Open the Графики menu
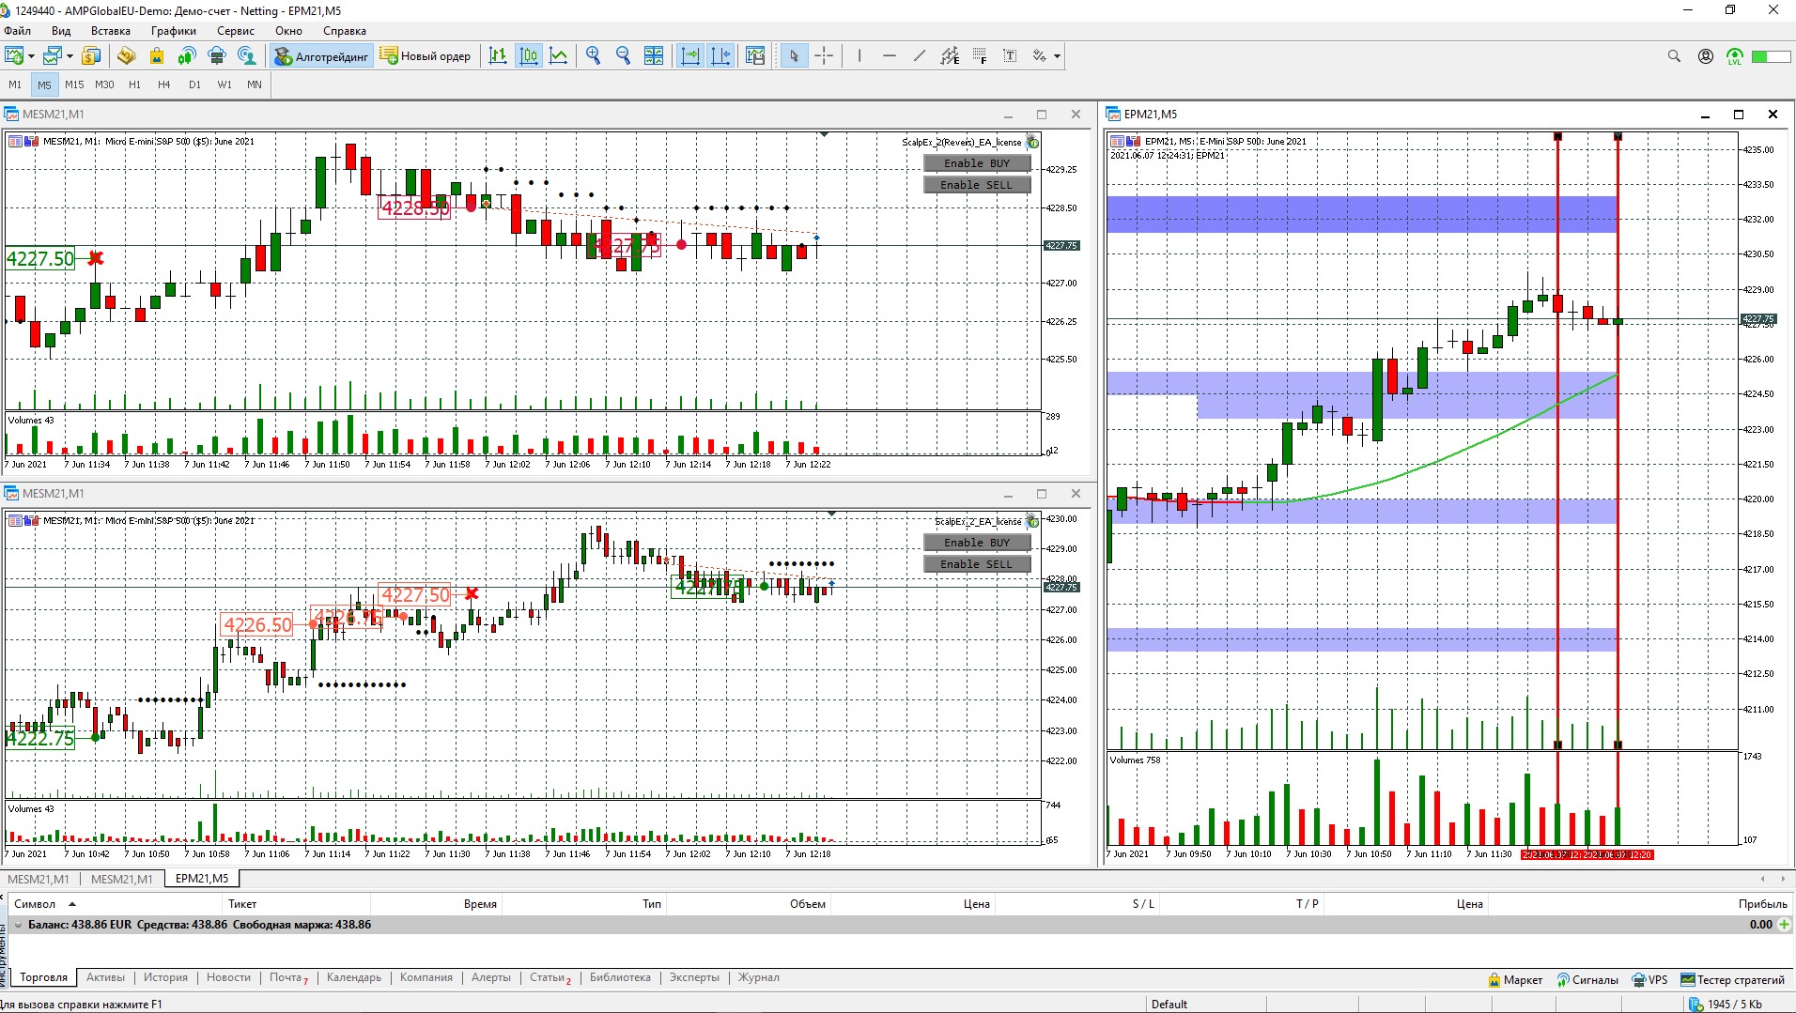 click(x=174, y=31)
